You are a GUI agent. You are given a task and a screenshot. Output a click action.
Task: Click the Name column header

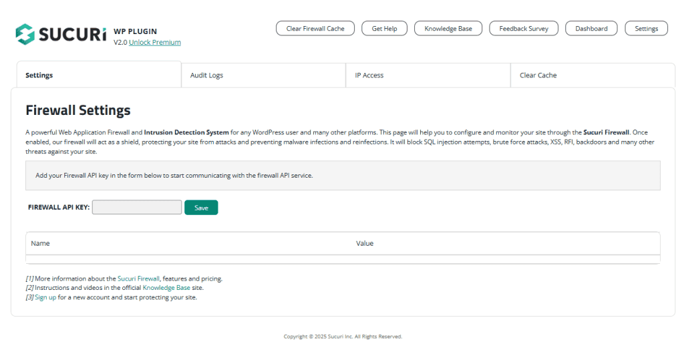click(x=40, y=244)
